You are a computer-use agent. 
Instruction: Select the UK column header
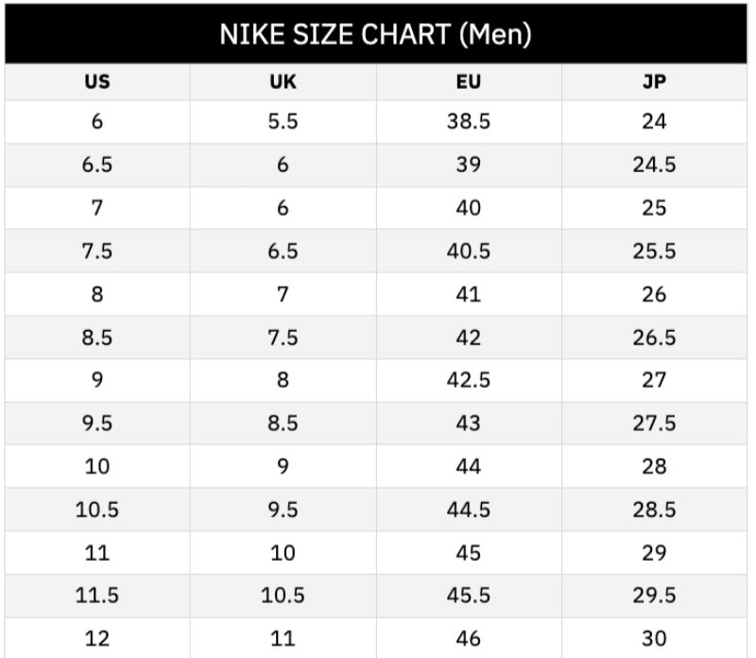point(283,81)
